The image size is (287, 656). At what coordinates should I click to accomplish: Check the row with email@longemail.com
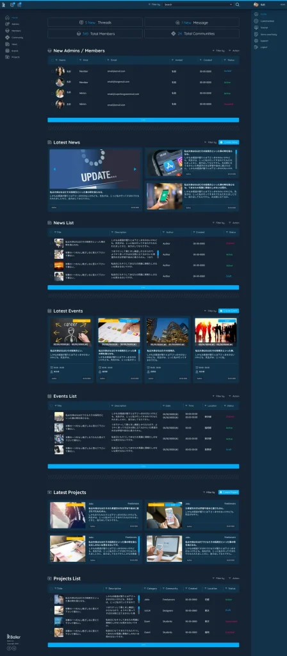52,83
